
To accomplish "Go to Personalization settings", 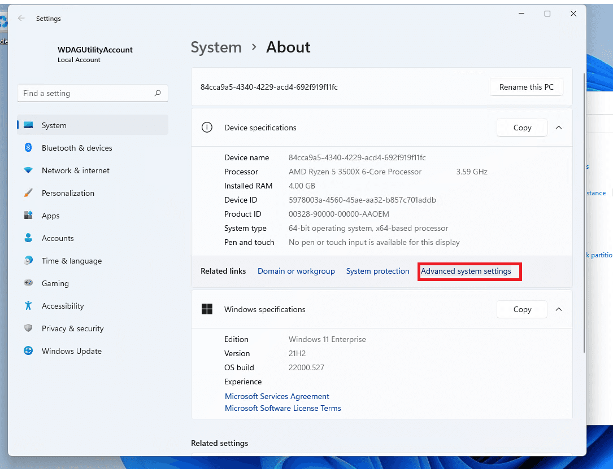I will (x=93, y=193).
